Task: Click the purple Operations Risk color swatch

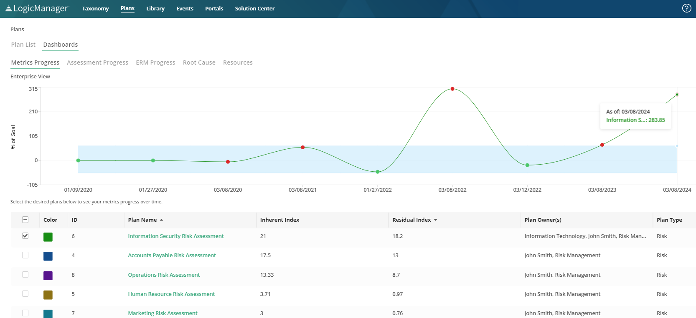Action: coord(48,275)
